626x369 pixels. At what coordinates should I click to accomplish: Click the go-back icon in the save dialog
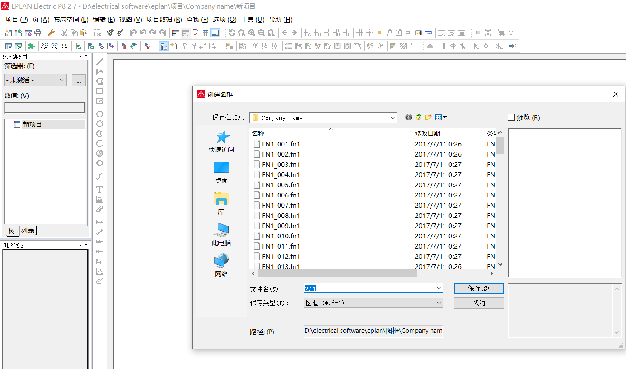coord(409,117)
